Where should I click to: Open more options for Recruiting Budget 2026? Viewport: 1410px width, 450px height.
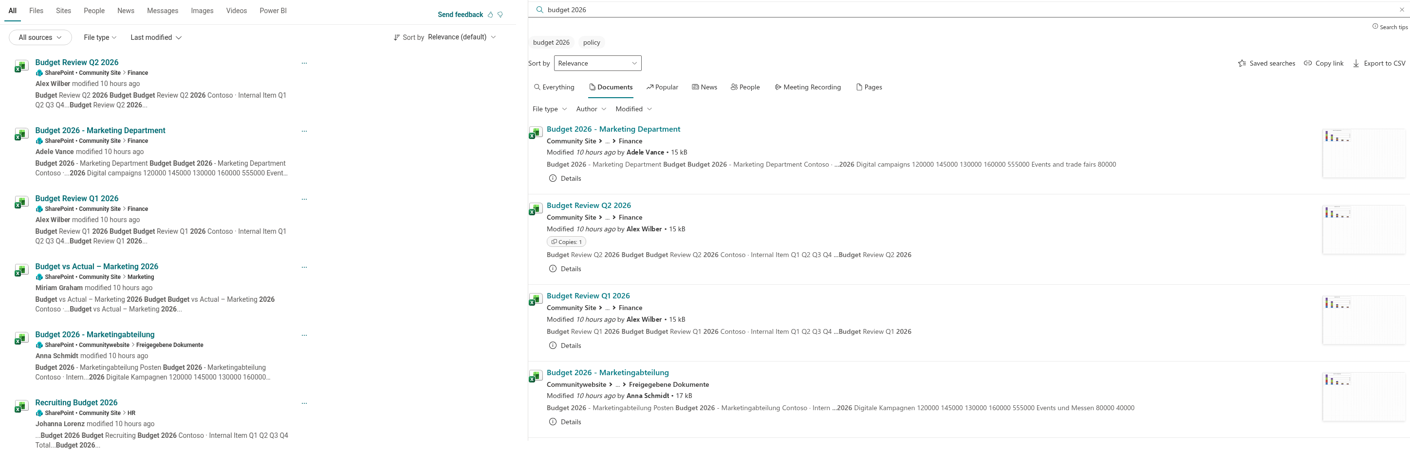point(304,403)
